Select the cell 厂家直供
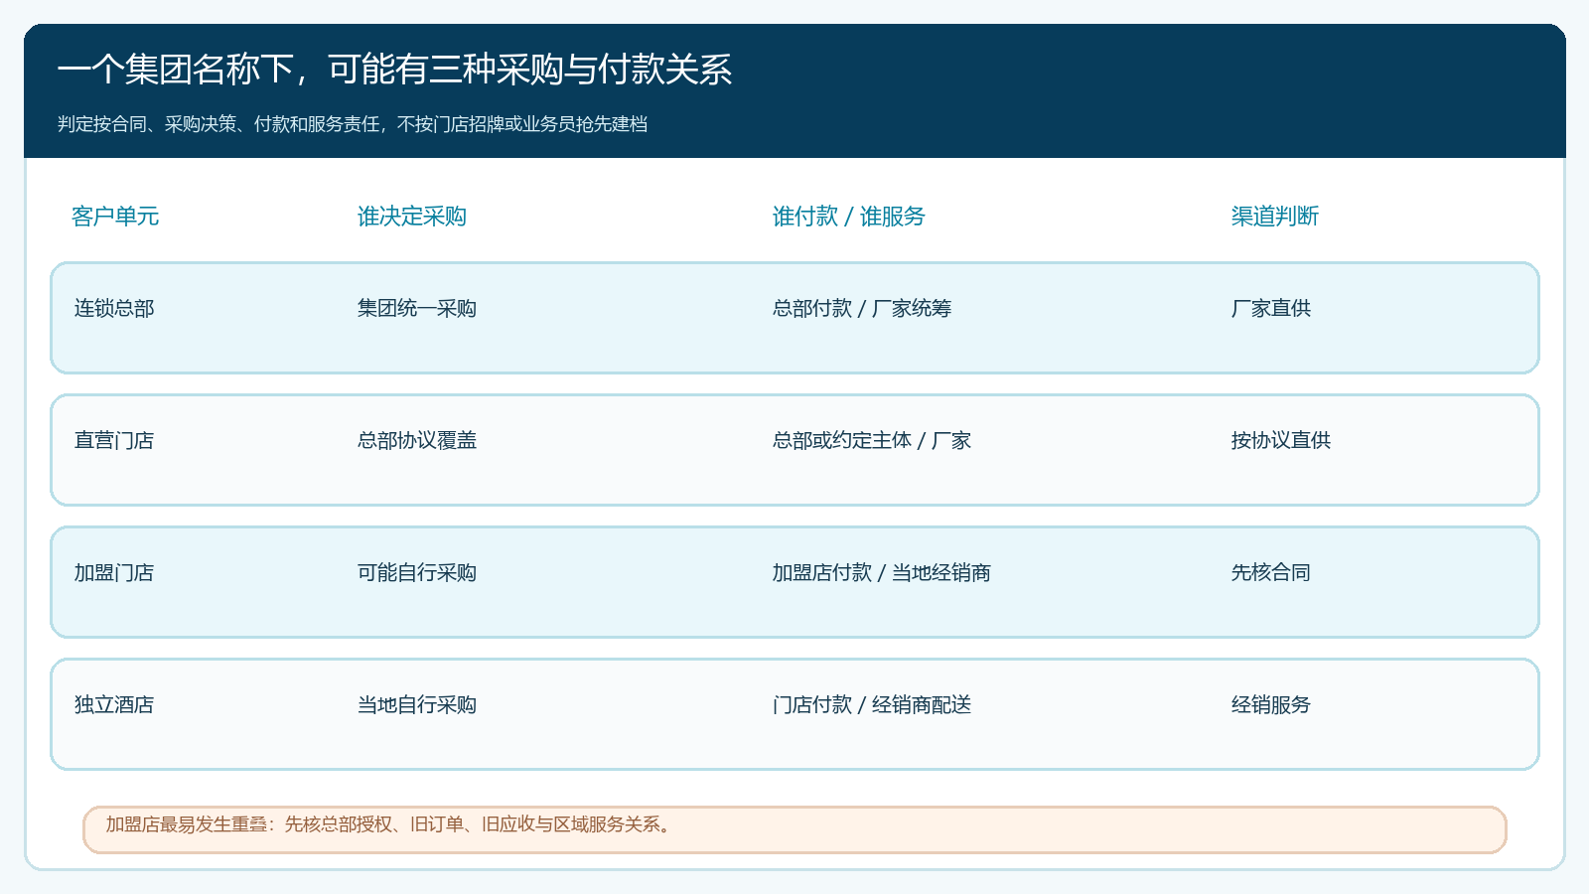The height and width of the screenshot is (894, 1589). [x=1271, y=309]
